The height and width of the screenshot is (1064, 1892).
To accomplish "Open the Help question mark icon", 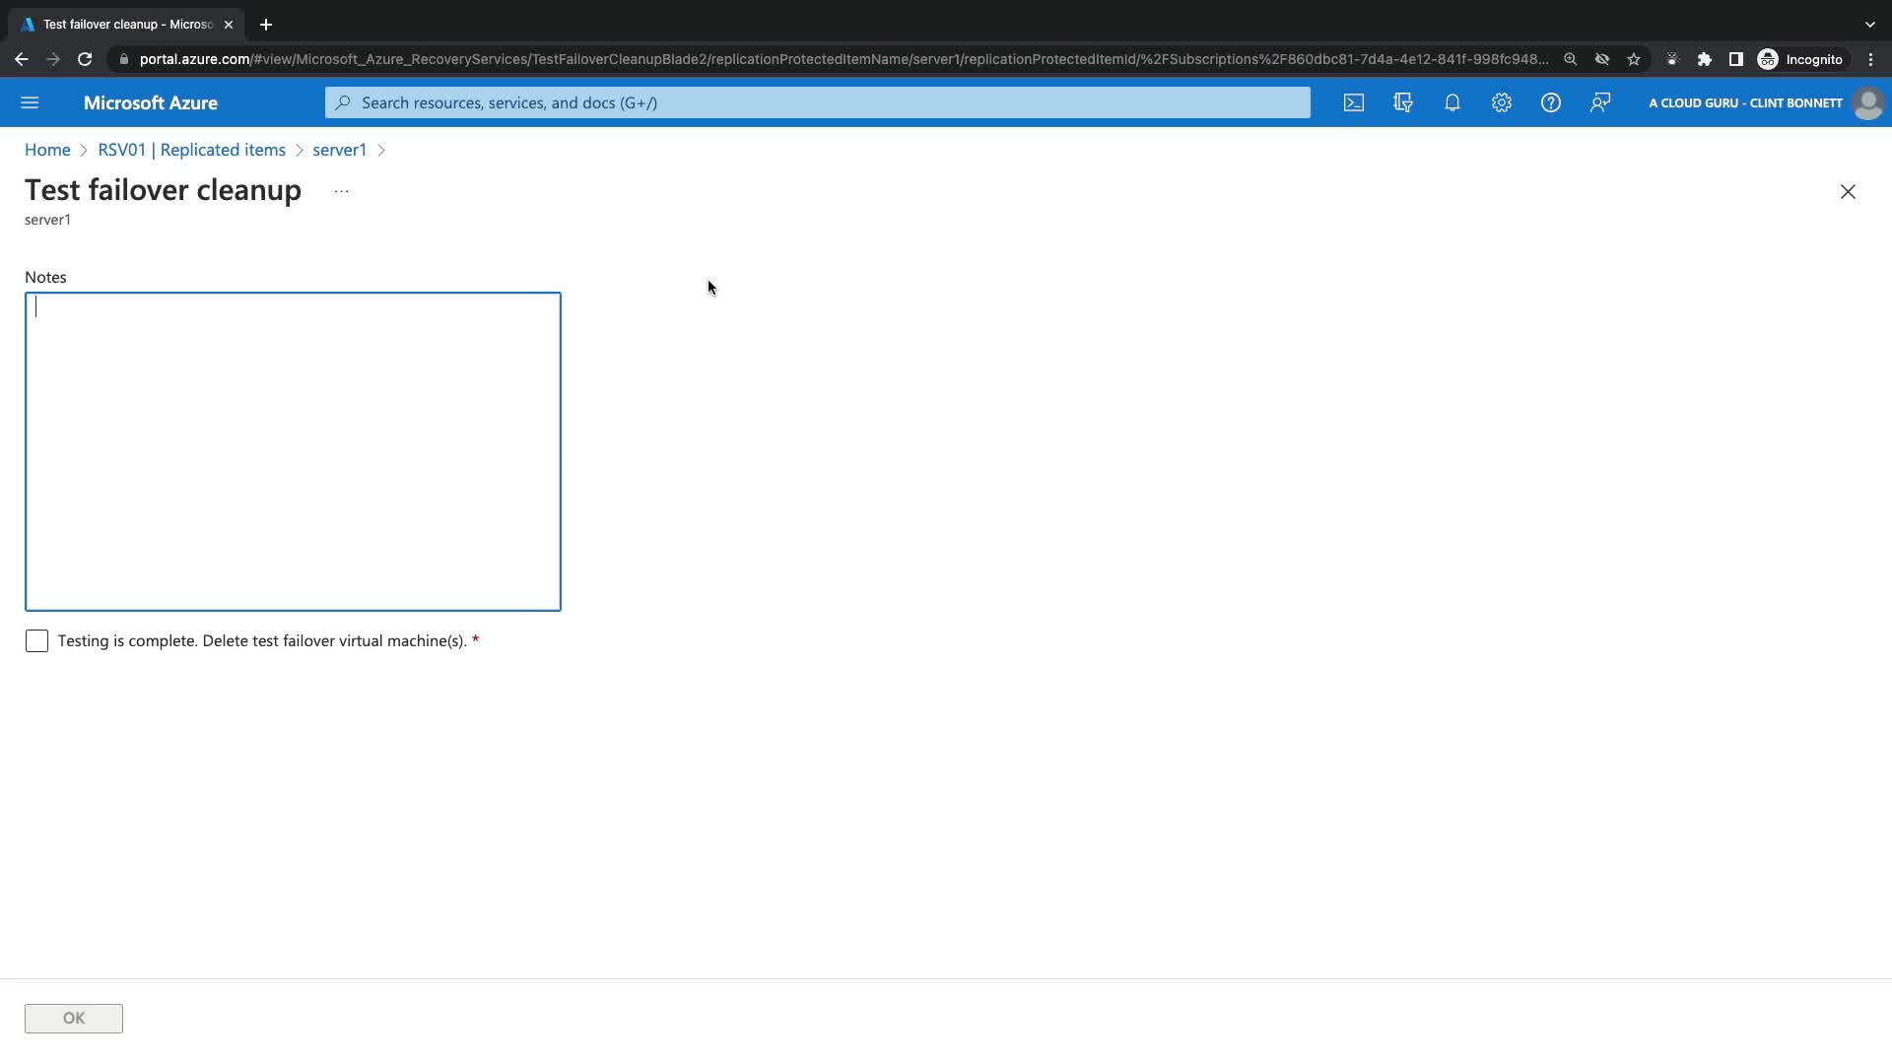I will pyautogui.click(x=1550, y=102).
